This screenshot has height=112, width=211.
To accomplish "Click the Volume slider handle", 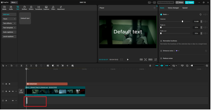I will [182, 21].
